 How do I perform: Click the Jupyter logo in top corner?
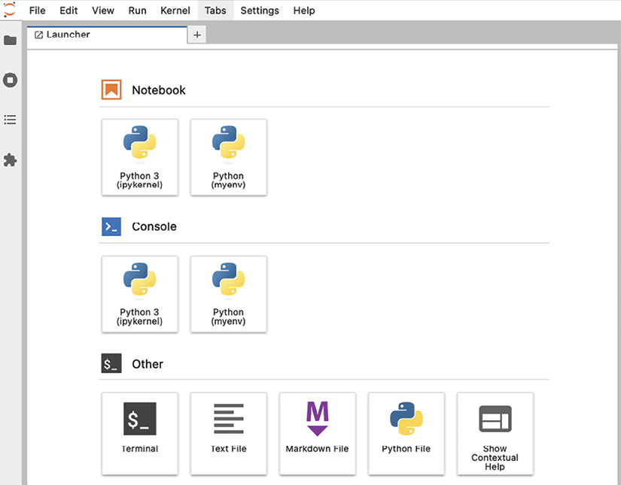10,10
